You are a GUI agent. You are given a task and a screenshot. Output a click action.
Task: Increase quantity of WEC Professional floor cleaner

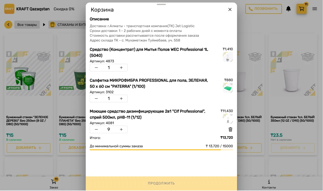(121, 68)
